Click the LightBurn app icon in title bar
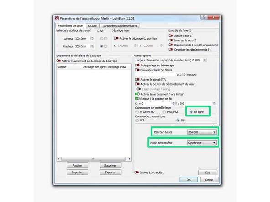Viewport: 270px width, 202px height. 57,18
